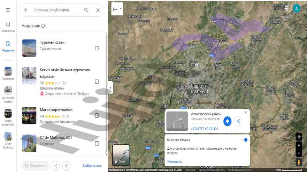The height and width of the screenshot is (172, 307).
Task: Switch to the Недавние tab
Action: pos(8,46)
